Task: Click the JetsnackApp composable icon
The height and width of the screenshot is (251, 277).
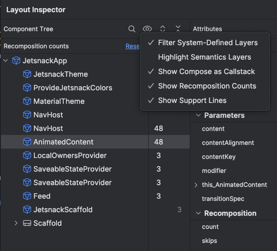Action: click(17, 60)
